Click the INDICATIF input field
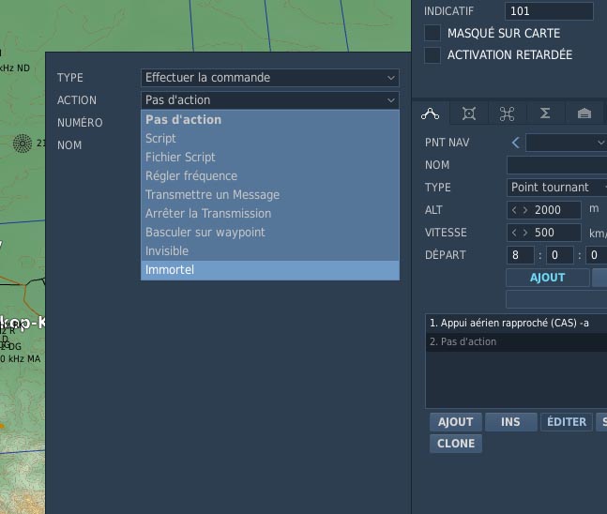 [x=549, y=11]
